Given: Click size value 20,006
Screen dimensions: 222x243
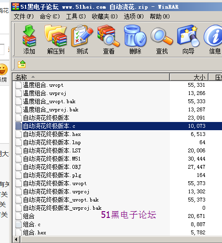Looking at the screenshot, I should [196, 150].
